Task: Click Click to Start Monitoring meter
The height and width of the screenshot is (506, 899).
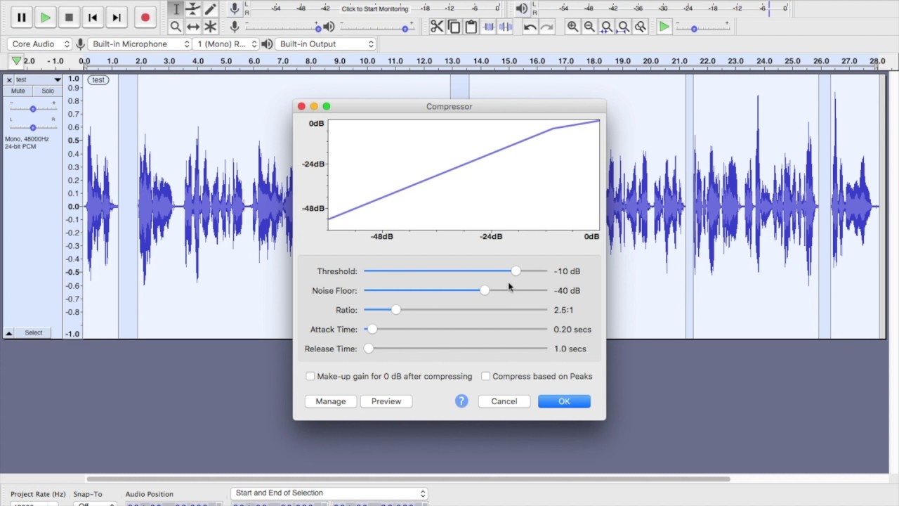Action: coord(374,9)
